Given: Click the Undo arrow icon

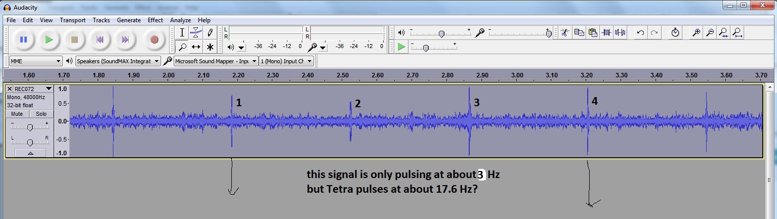Looking at the screenshot, I should click(640, 33).
